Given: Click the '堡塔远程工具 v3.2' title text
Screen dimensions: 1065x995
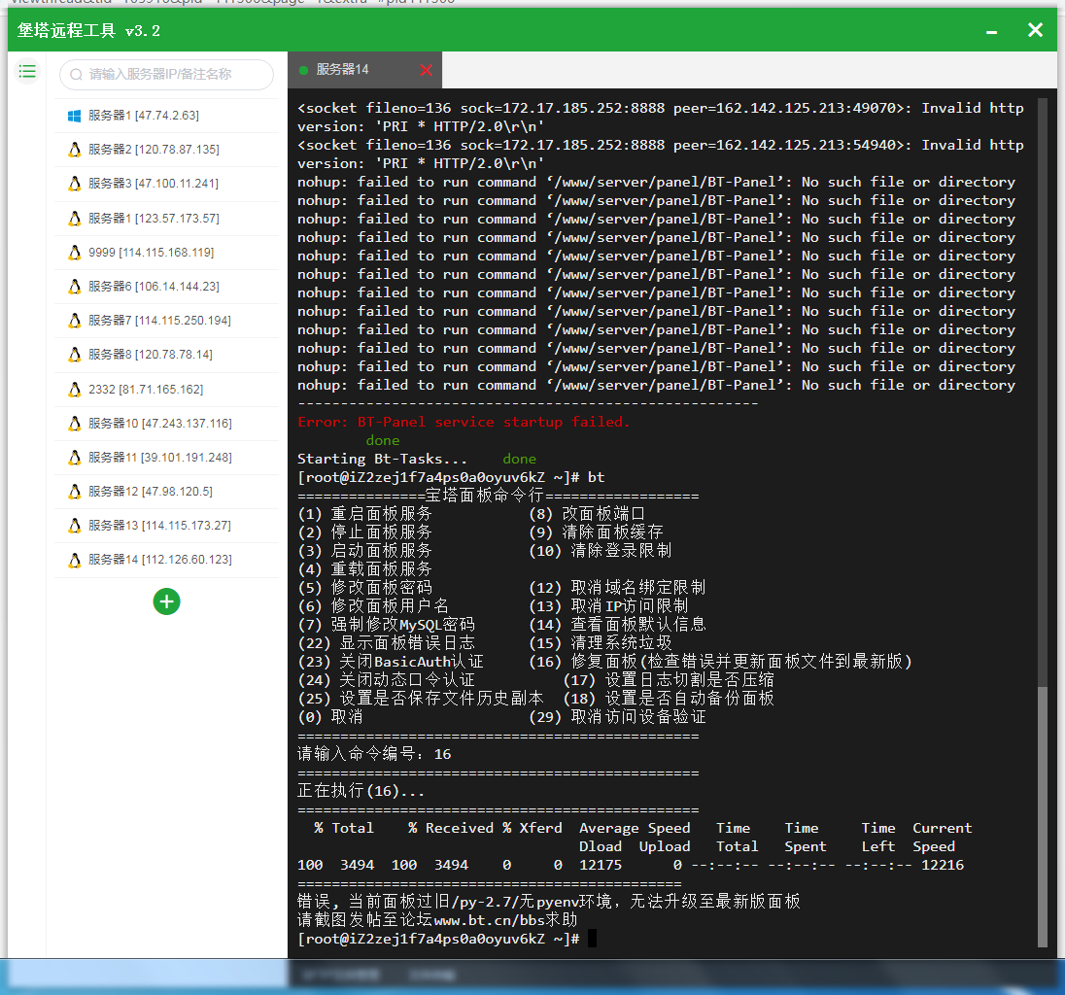Looking at the screenshot, I should click(x=89, y=30).
